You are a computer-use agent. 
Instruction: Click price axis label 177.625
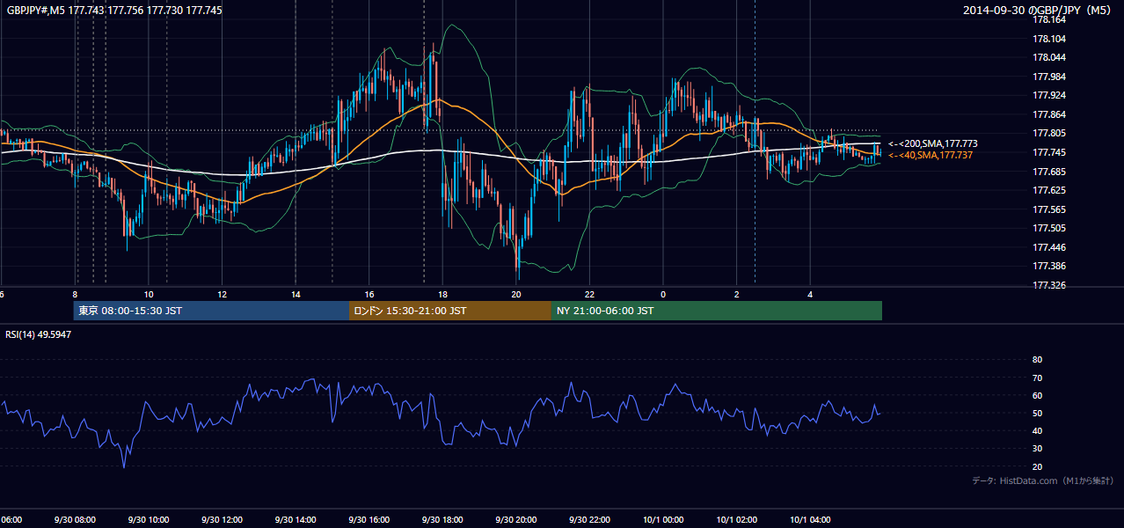tap(1049, 190)
